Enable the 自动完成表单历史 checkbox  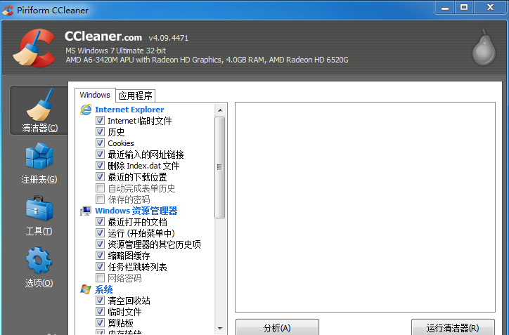pyautogui.click(x=100, y=188)
